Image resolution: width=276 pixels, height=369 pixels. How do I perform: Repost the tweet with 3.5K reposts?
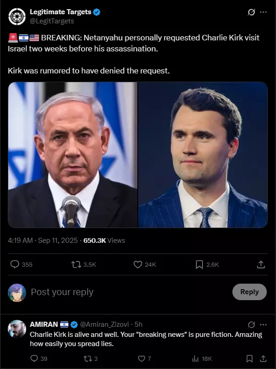click(x=76, y=264)
